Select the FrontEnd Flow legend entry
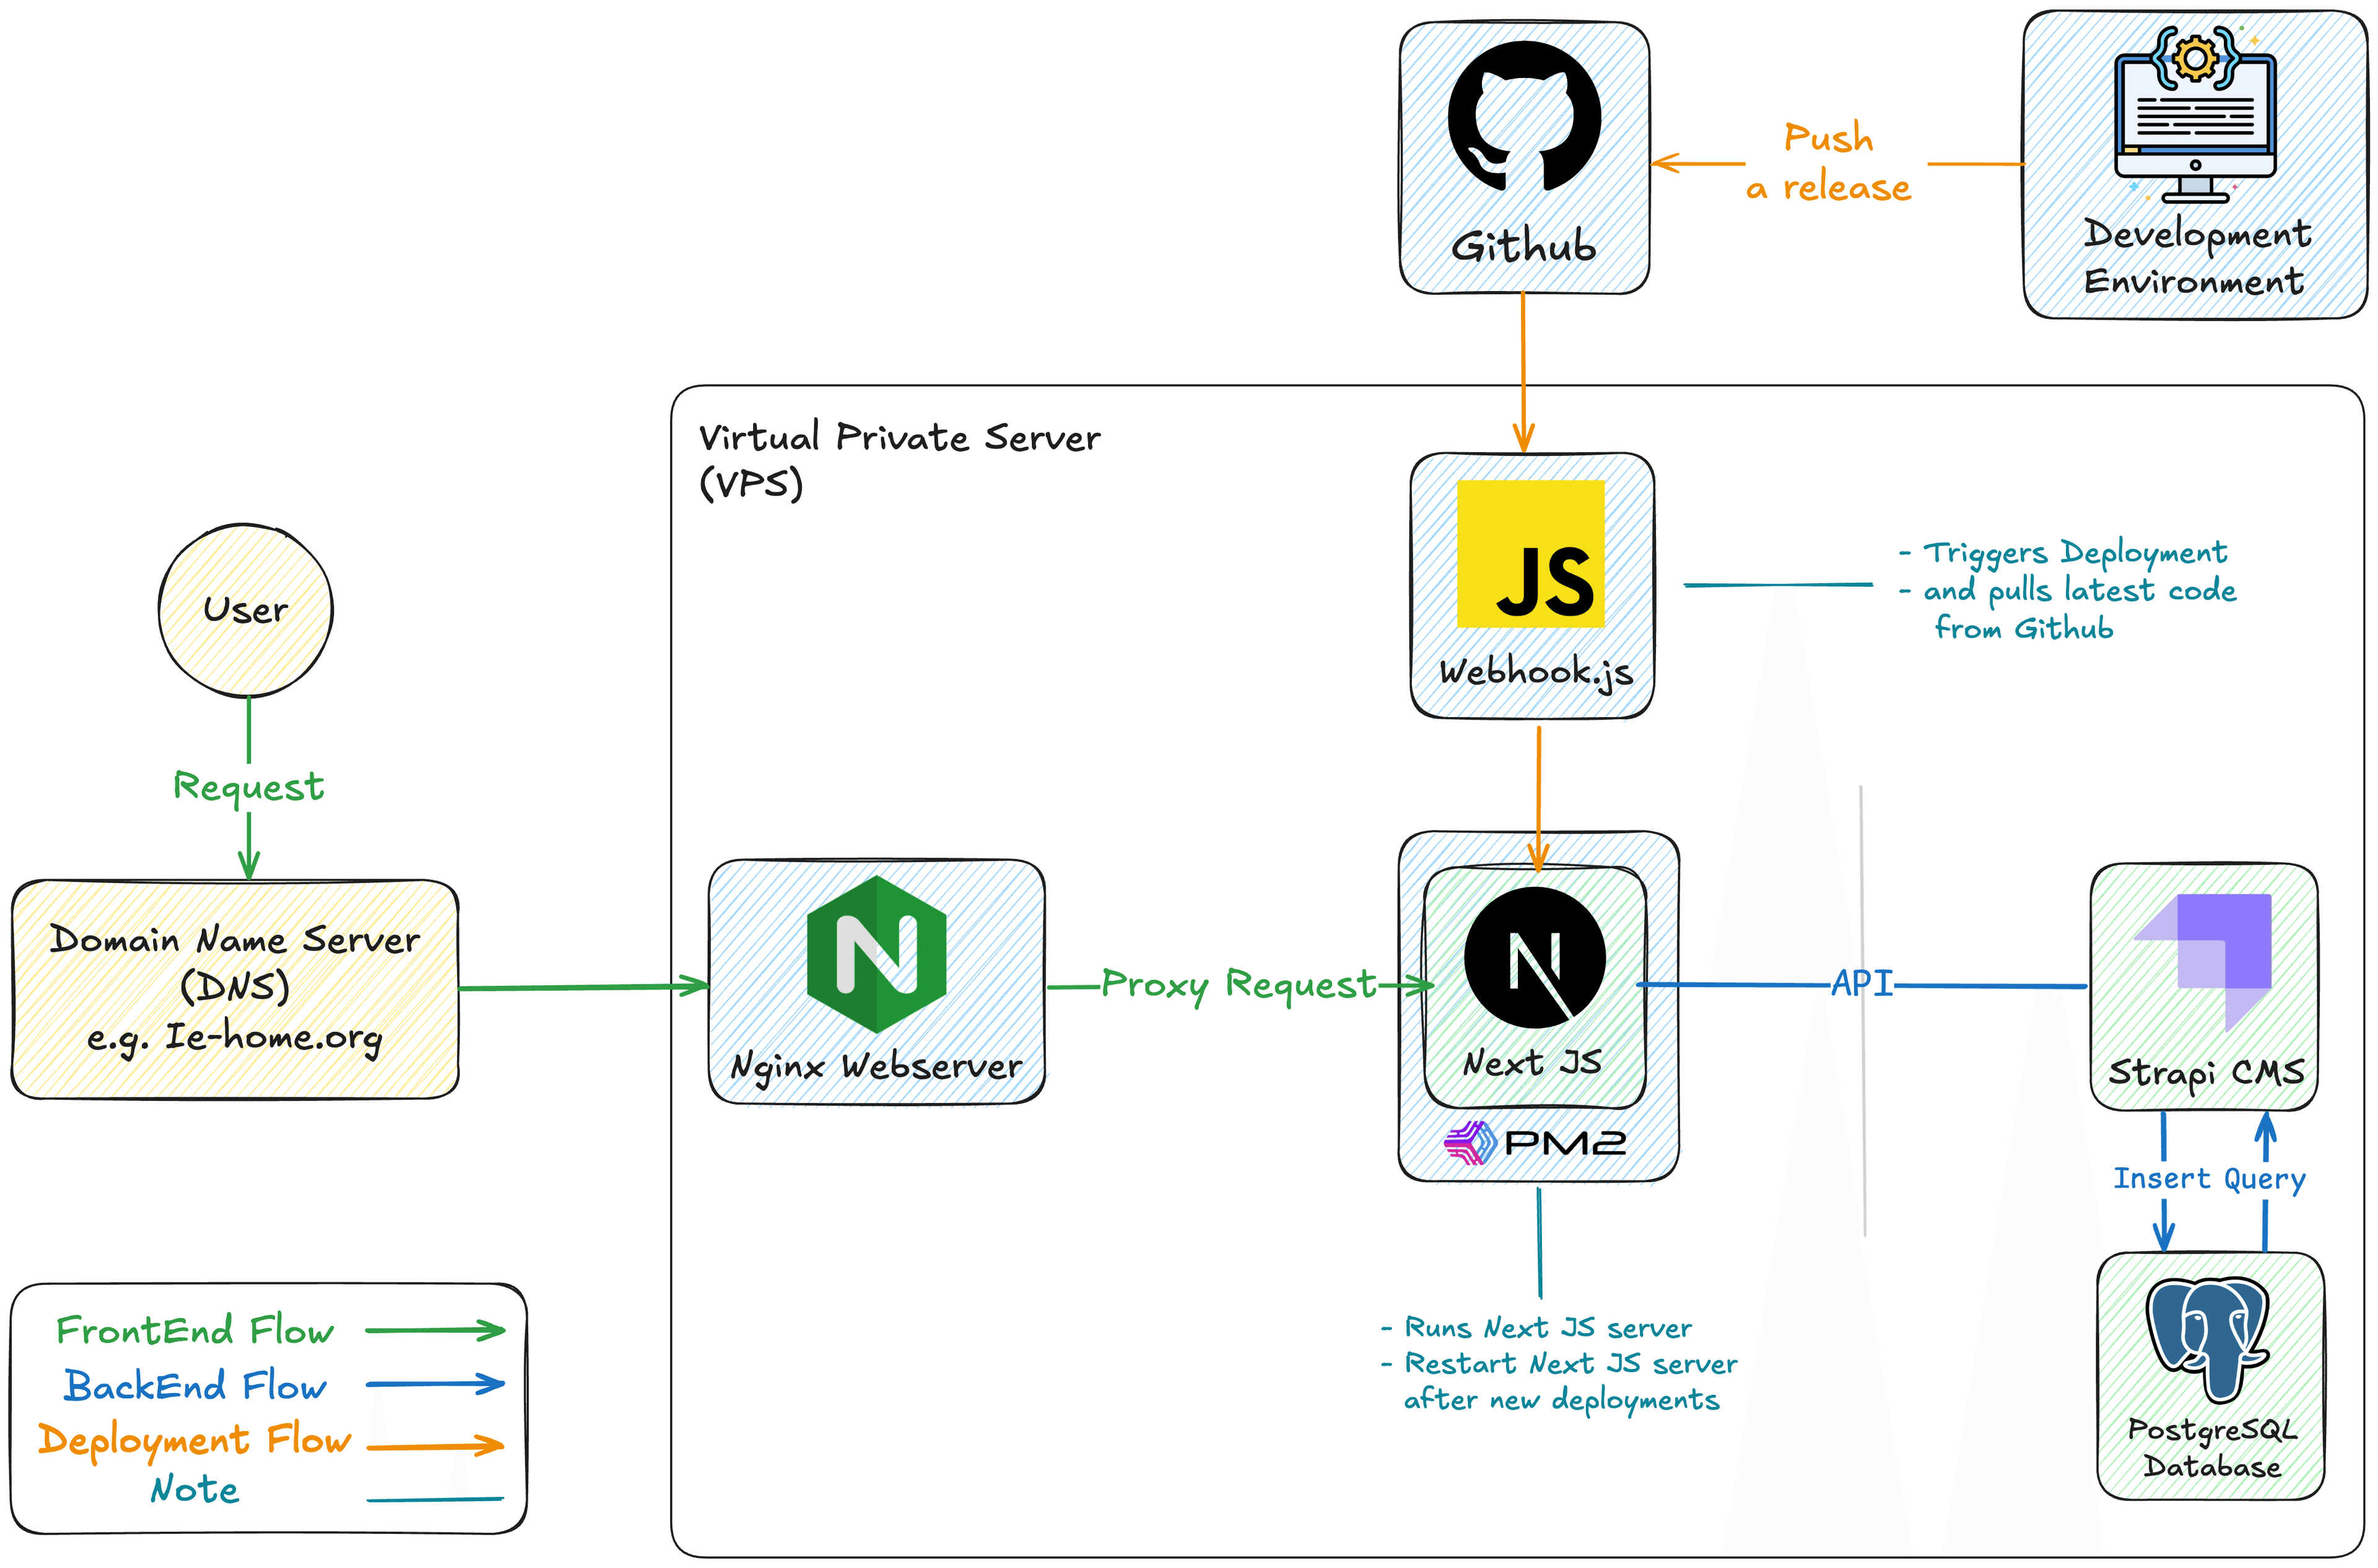 pyautogui.click(x=195, y=1330)
